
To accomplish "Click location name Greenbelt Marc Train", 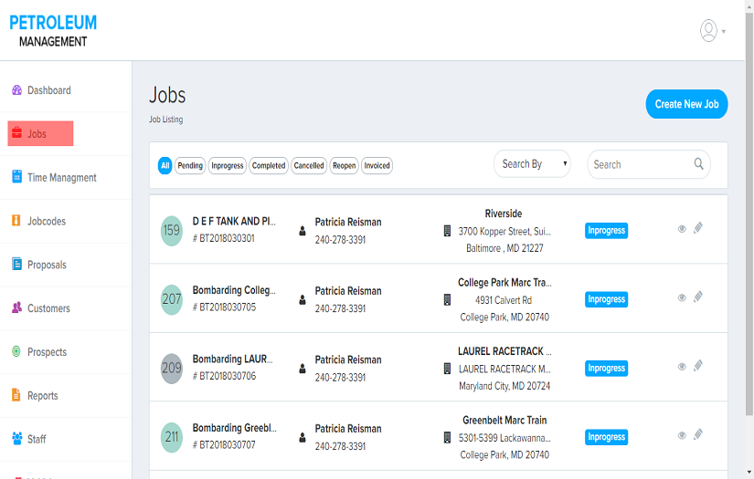I will pos(504,421).
